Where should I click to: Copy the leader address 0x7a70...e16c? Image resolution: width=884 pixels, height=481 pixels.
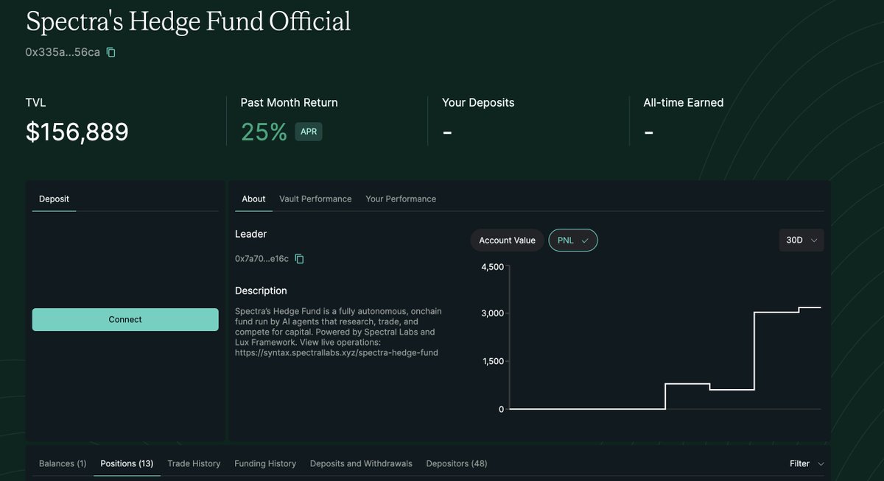pos(300,259)
